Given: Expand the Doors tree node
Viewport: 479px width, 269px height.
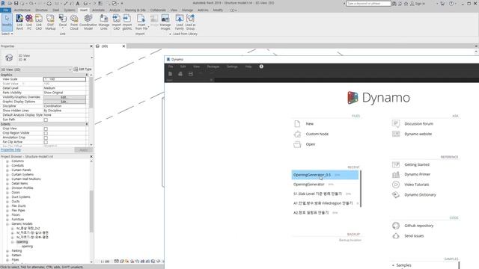Looking at the screenshot, I should click(7, 193).
